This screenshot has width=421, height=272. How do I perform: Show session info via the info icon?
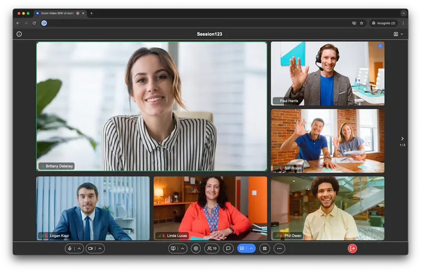point(19,34)
